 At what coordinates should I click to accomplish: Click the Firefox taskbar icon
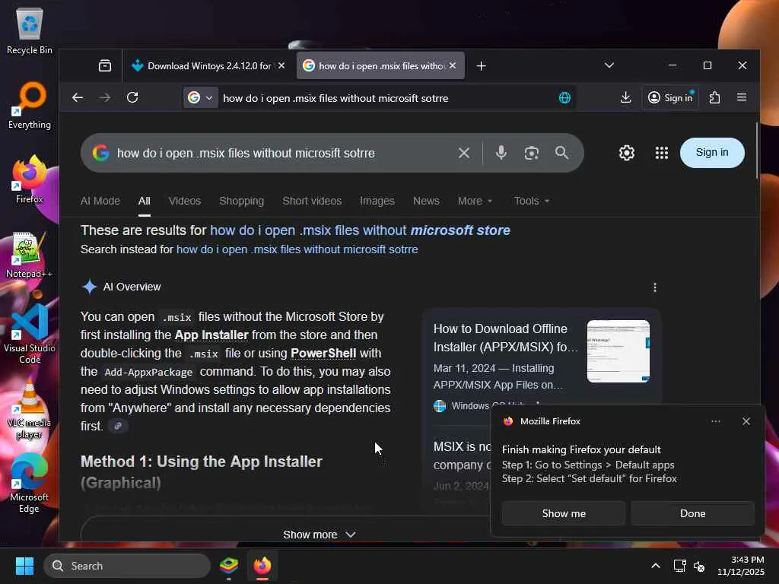(x=262, y=566)
